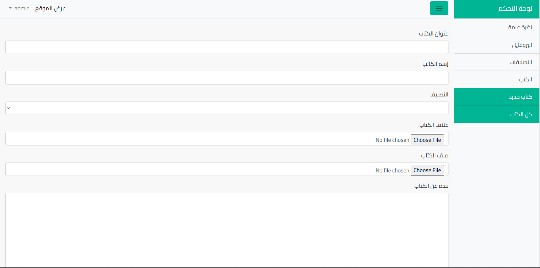This screenshot has width=540, height=268.
Task: Navigate to التصنيفات in the sidebar
Action: click(x=520, y=62)
